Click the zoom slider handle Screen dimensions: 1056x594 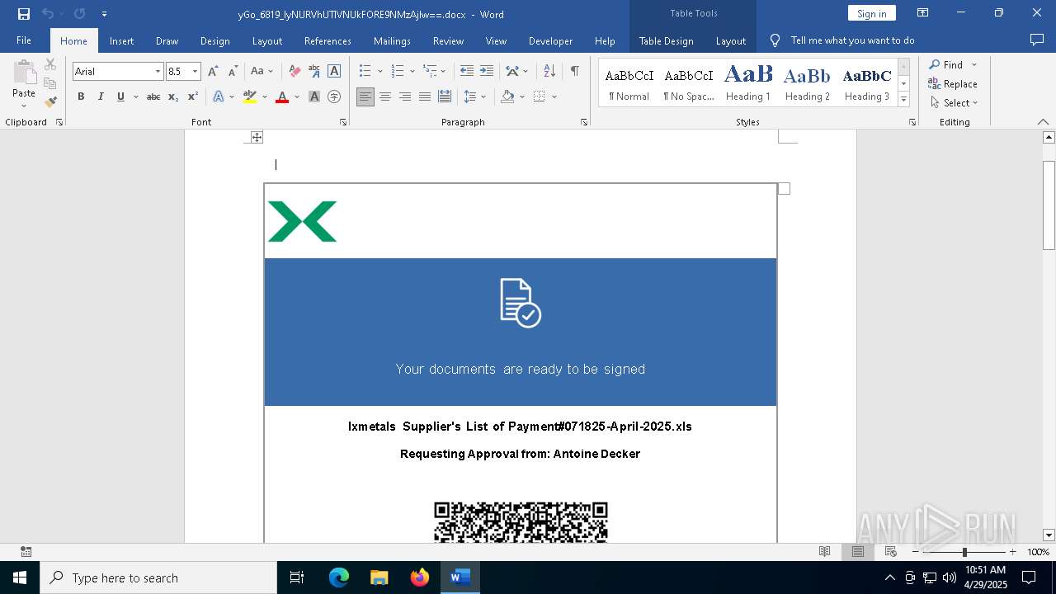click(964, 552)
